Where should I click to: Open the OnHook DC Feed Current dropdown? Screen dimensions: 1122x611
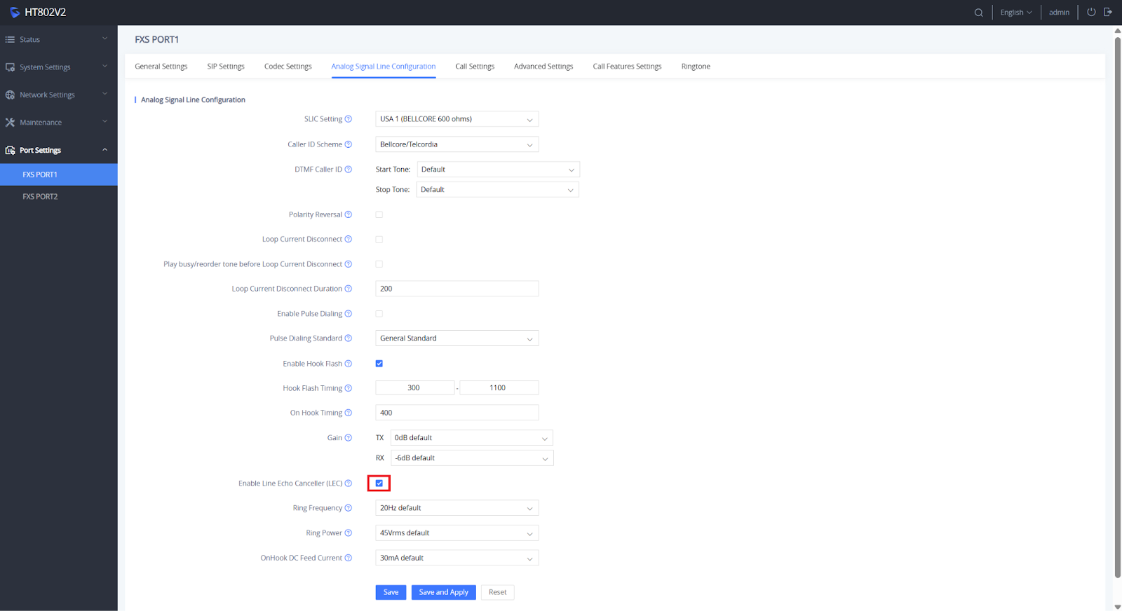pos(457,558)
